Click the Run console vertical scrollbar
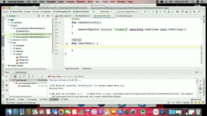Viewport: 207px width, 116px height. (x=197, y=82)
